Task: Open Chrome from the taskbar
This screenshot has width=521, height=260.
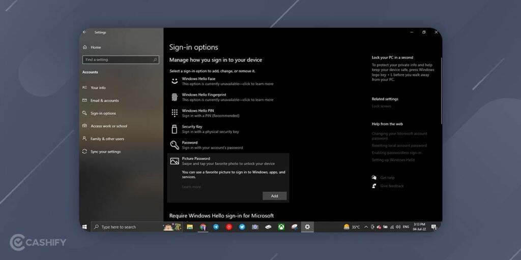Action: [202, 227]
